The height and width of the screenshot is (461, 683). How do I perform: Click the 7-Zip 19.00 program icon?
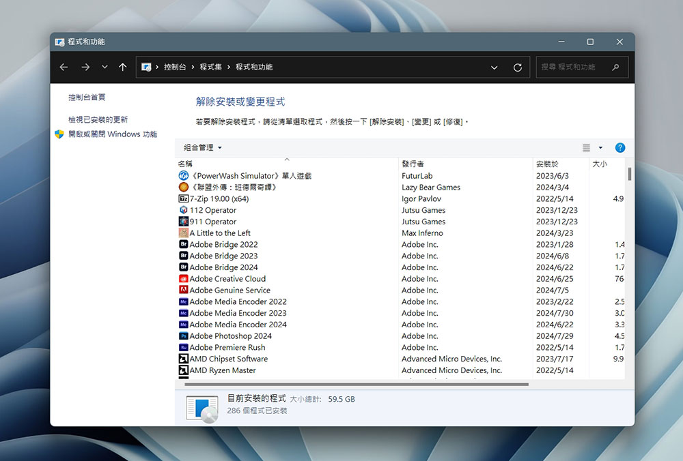tap(183, 198)
